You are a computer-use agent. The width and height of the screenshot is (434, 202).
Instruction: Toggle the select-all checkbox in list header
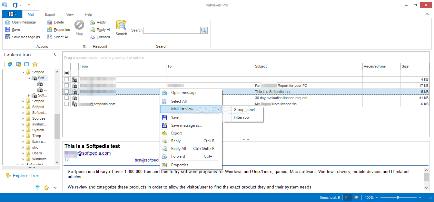[x=66, y=73]
